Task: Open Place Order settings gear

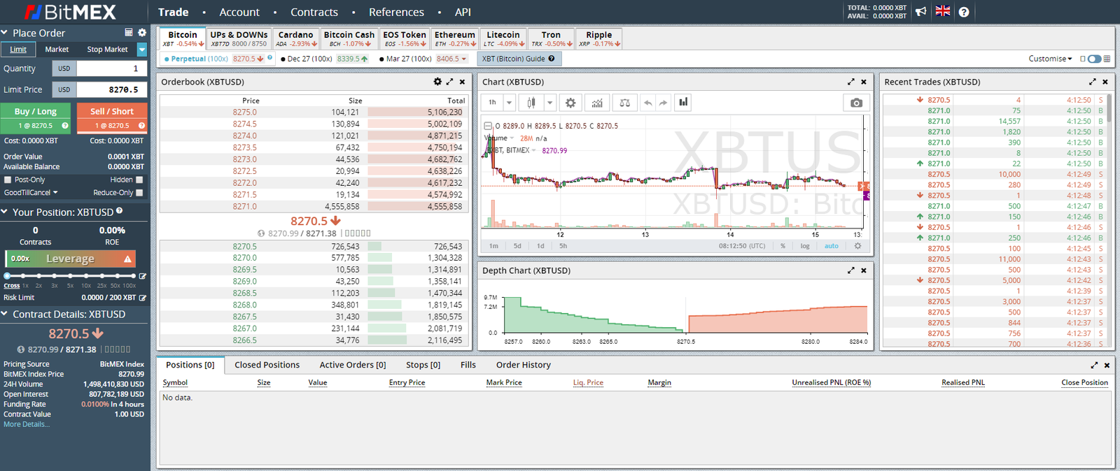Action: (142, 33)
